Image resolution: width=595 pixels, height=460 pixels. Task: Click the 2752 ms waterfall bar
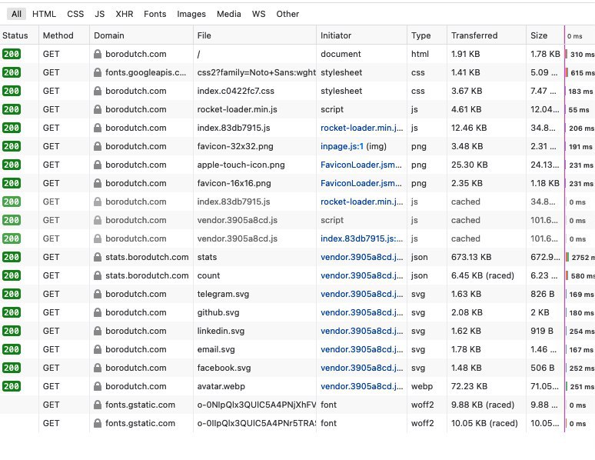click(x=567, y=257)
